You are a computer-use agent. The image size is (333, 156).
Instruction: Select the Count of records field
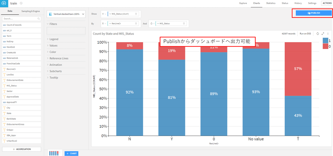coord(22,25)
